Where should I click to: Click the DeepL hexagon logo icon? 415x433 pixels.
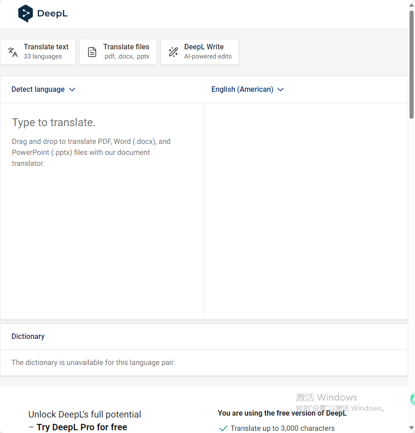(26, 13)
